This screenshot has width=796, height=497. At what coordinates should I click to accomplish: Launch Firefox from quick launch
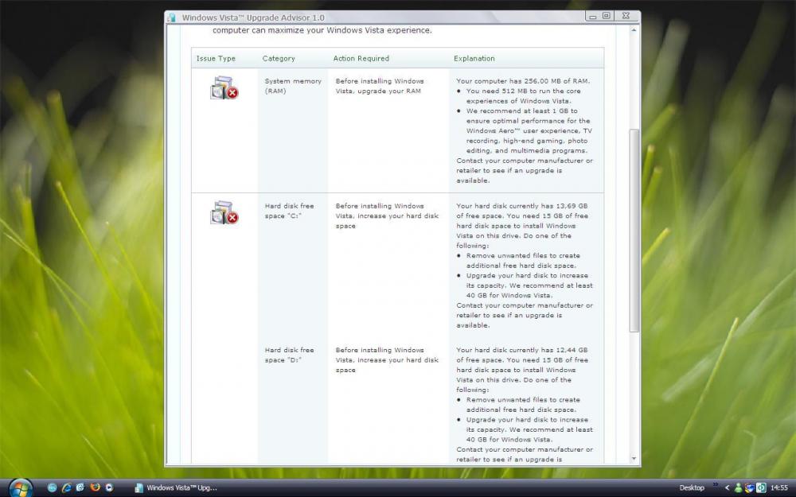[95, 487]
